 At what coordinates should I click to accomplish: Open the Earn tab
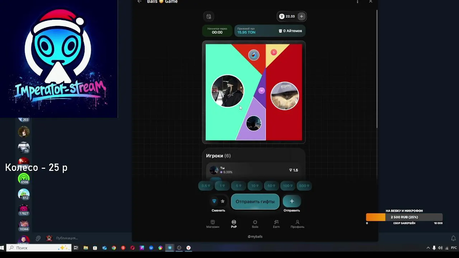click(276, 224)
